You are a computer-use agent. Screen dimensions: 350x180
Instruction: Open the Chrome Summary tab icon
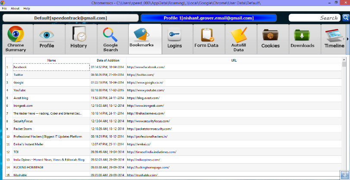click(x=16, y=34)
